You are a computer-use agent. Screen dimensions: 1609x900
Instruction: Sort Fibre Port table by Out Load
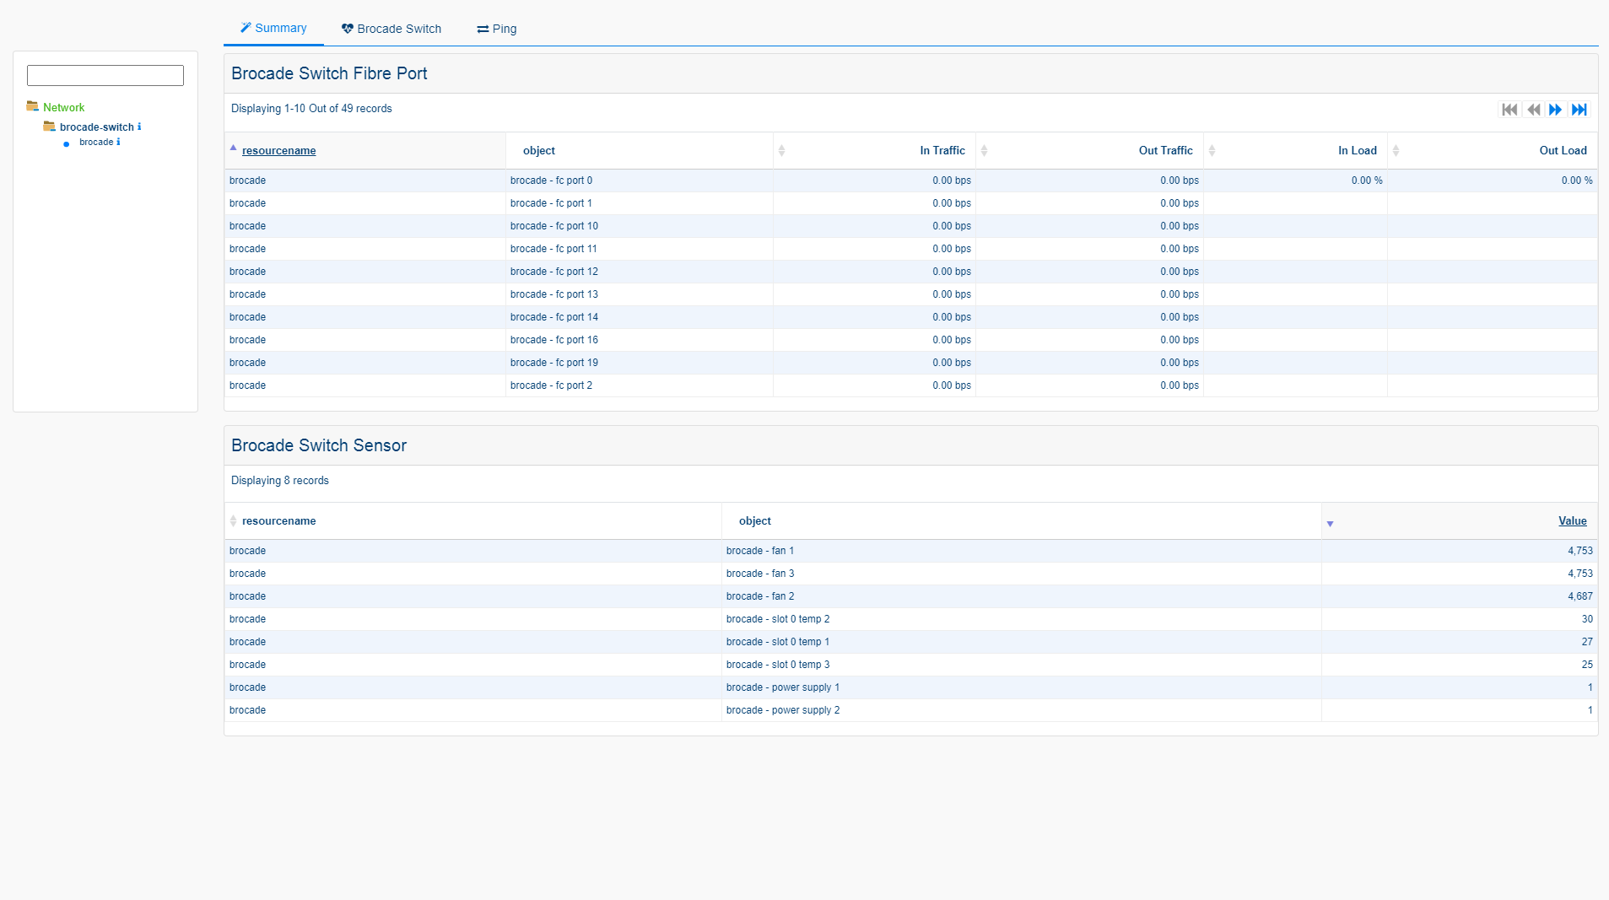point(1563,150)
